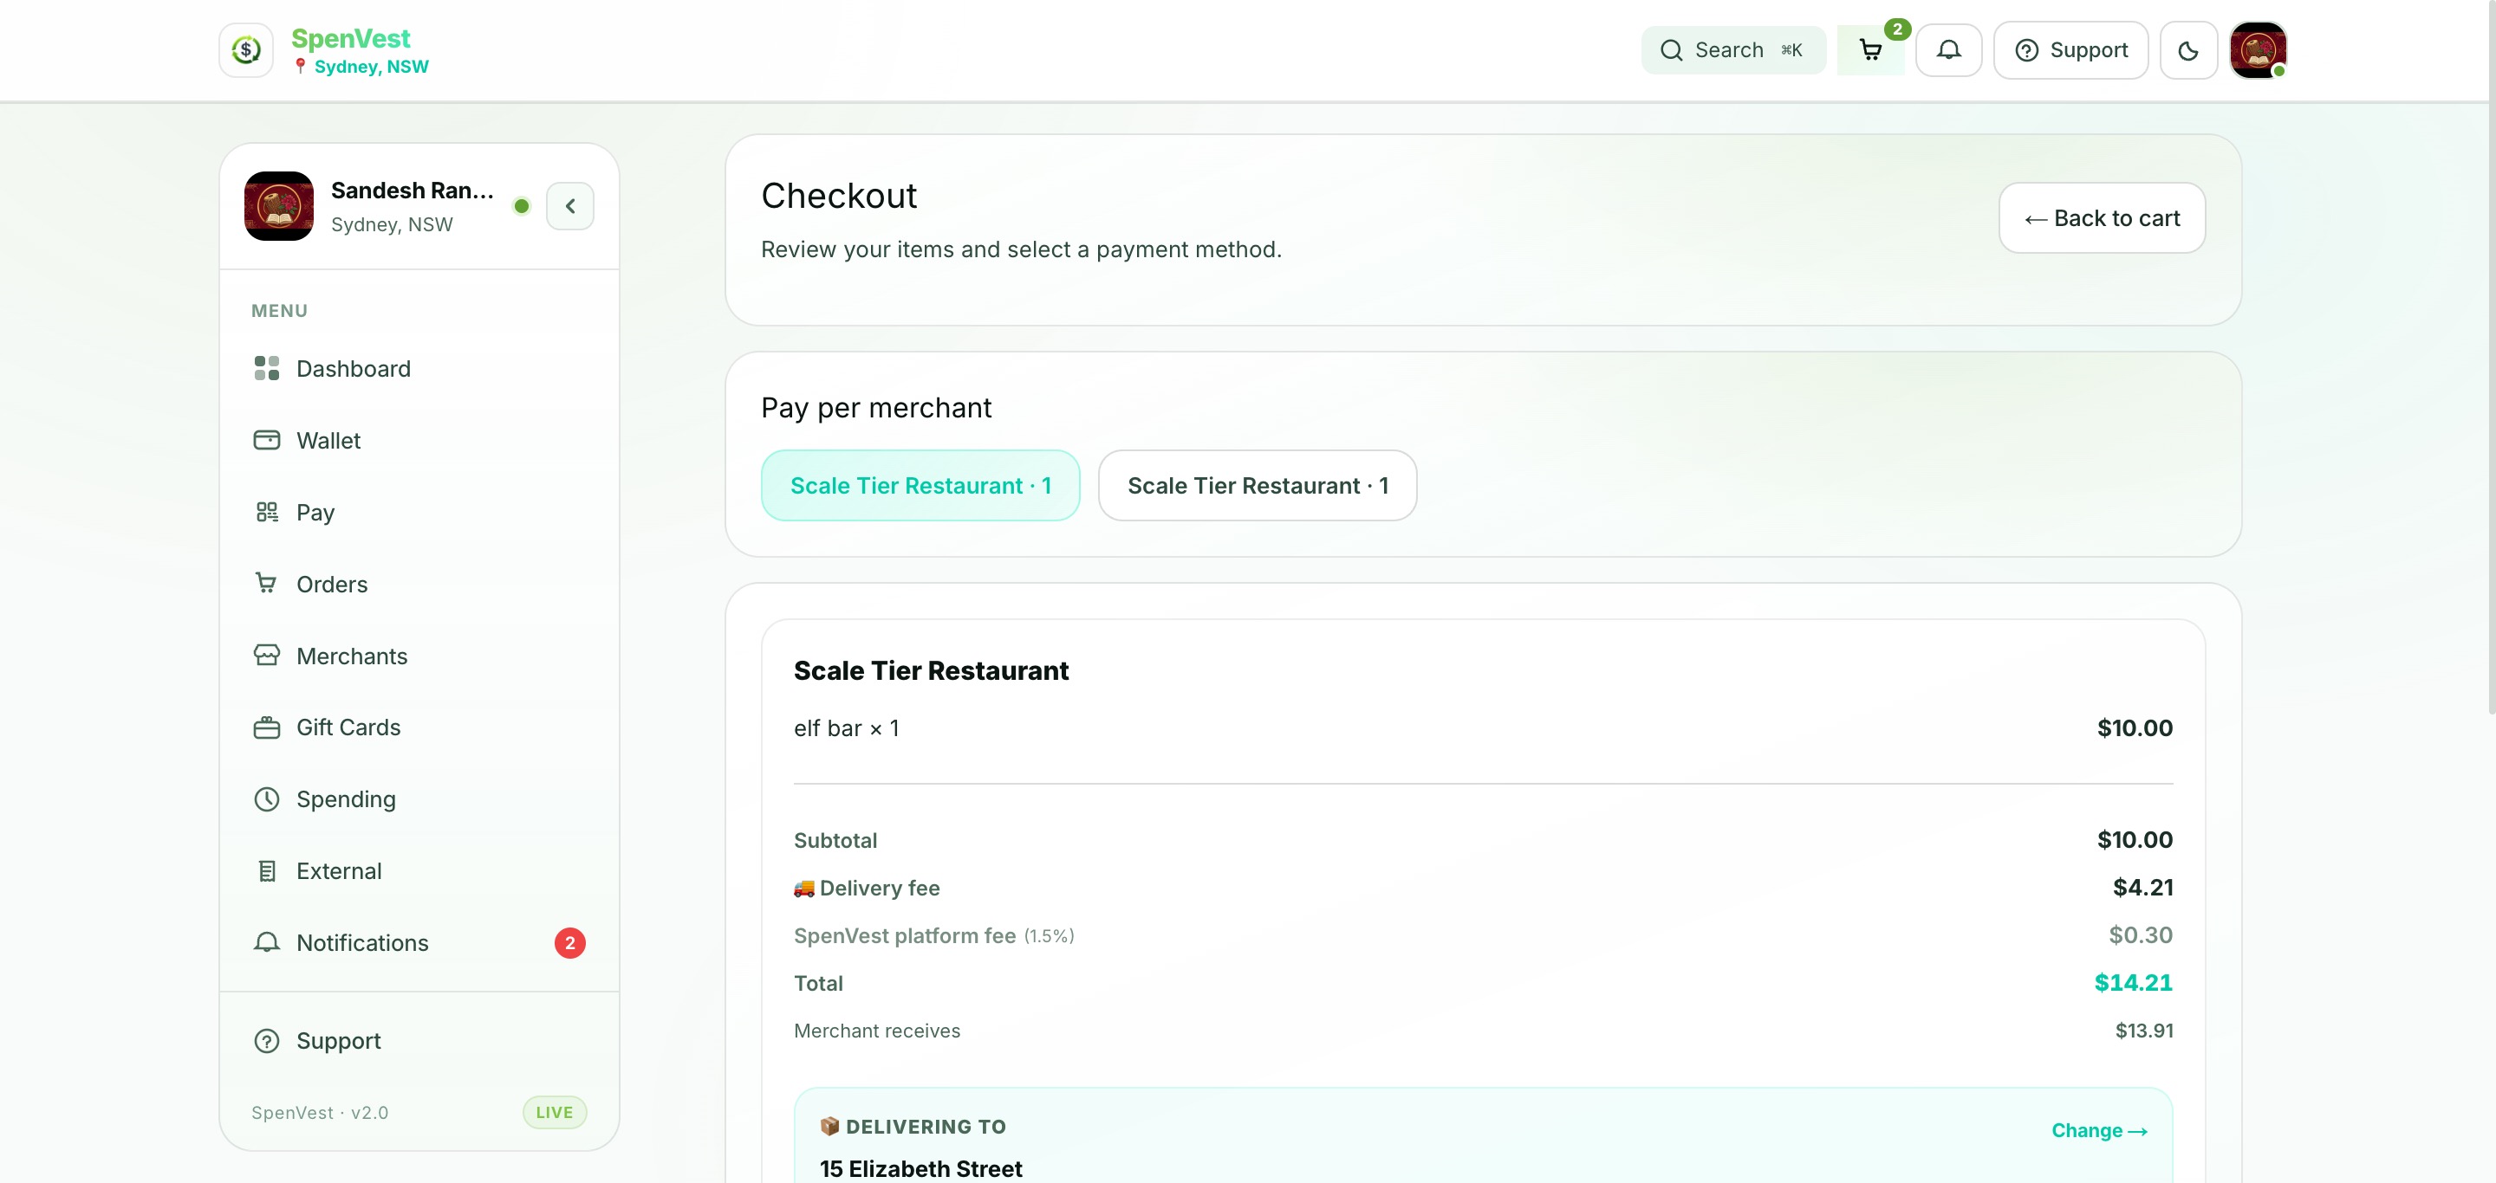Open Spending in the sidebar
2496x1183 pixels.
[x=419, y=798]
